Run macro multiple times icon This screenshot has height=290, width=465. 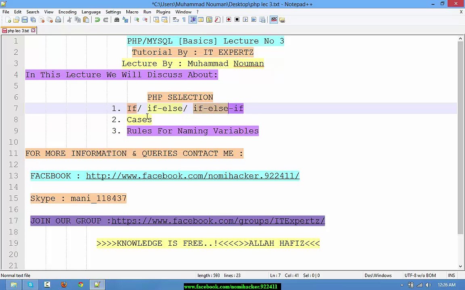pyautogui.click(x=254, y=20)
